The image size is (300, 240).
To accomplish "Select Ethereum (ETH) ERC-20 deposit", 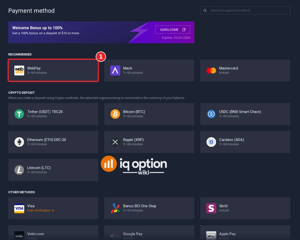I will (x=53, y=142).
